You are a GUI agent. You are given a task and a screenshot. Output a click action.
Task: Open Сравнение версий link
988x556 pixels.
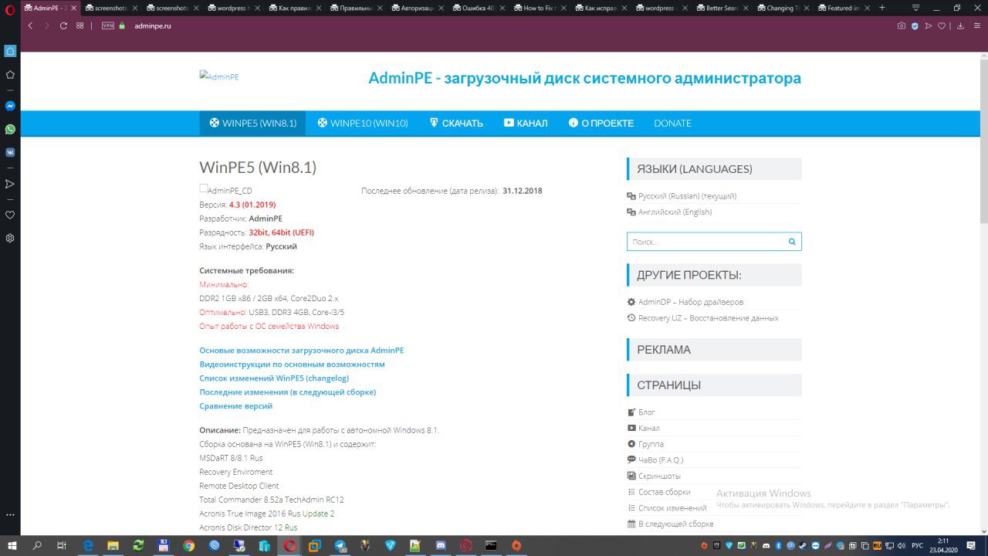pyautogui.click(x=235, y=405)
